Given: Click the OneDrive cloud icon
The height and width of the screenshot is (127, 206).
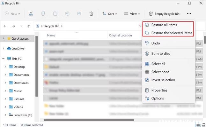Looking at the screenshot, I should 9,49.
